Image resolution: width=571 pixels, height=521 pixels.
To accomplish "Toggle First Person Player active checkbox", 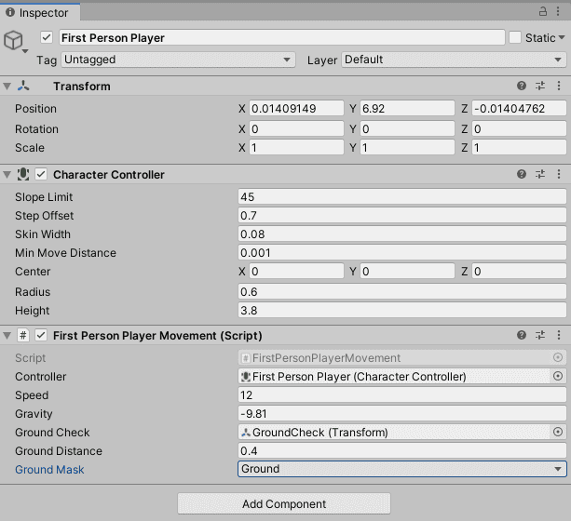I will point(47,38).
